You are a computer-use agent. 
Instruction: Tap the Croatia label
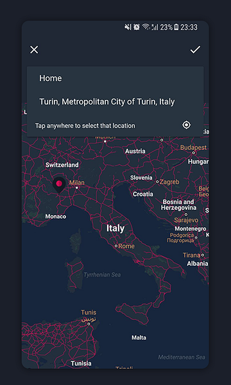[143, 194]
